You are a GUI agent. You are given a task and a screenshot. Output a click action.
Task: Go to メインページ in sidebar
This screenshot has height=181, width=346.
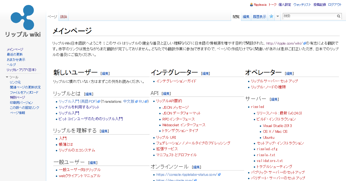(x=15, y=49)
